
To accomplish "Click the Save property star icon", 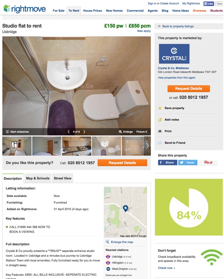I will click(x=160, y=108).
